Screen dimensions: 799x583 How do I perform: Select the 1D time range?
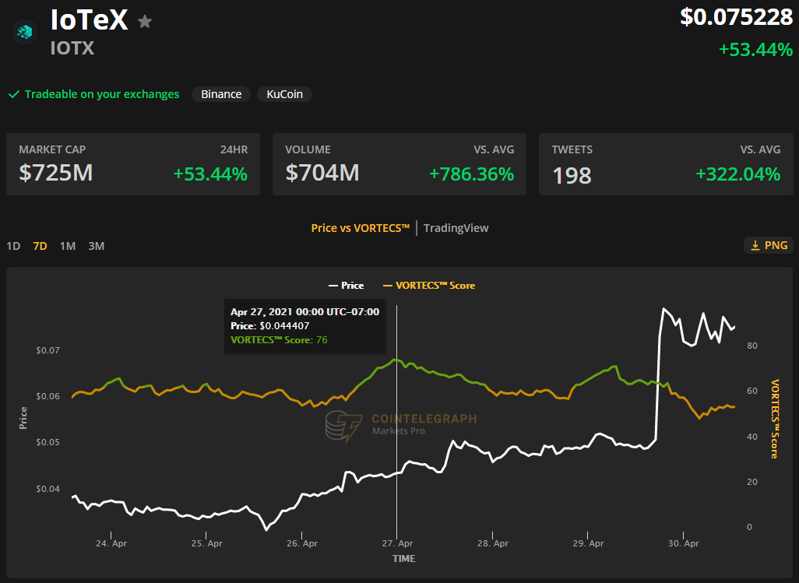point(13,246)
